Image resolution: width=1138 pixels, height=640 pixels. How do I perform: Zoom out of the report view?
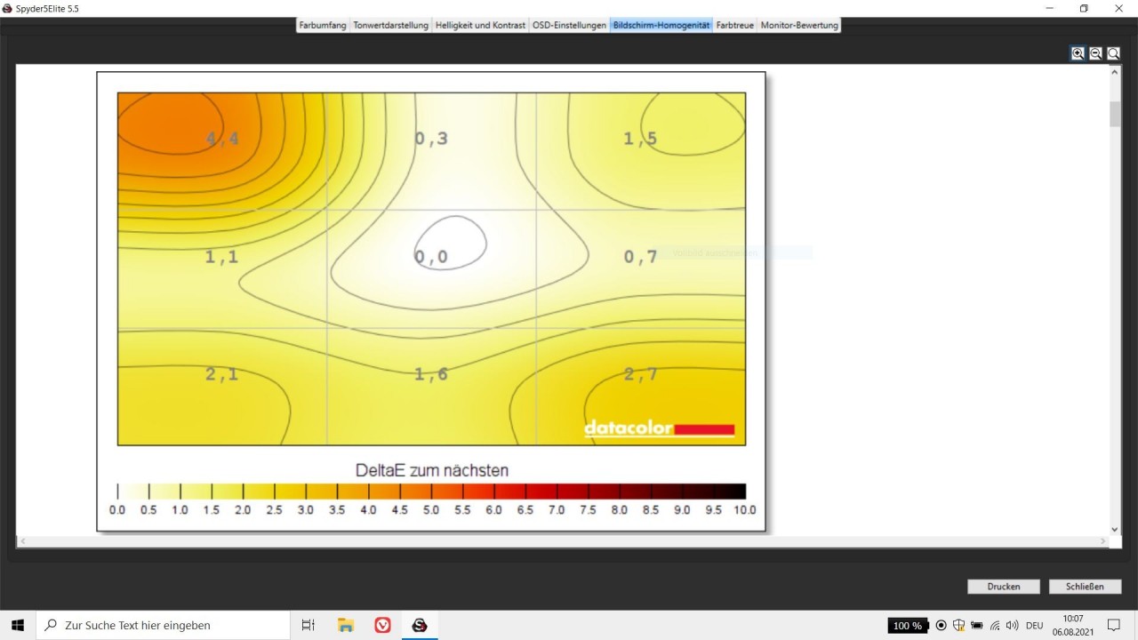point(1095,53)
